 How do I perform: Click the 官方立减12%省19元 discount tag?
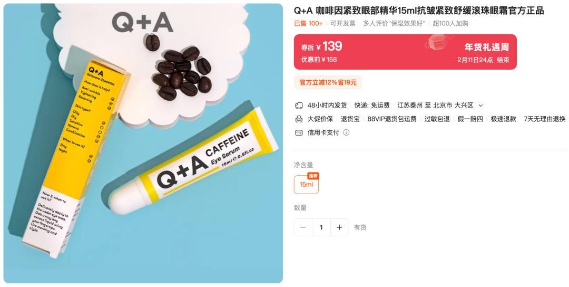(x=328, y=82)
